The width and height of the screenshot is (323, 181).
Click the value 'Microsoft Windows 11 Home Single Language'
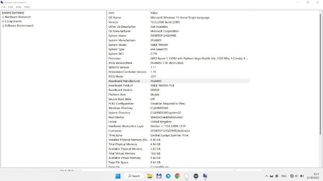pyautogui.click(x=180, y=18)
